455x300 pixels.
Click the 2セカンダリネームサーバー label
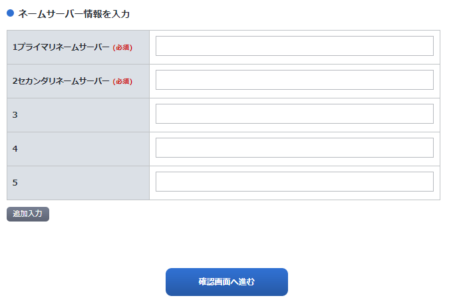(x=61, y=81)
